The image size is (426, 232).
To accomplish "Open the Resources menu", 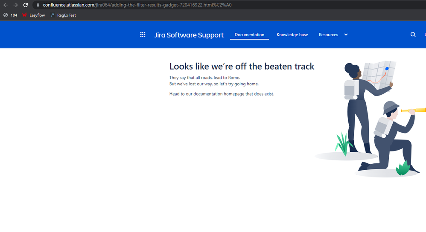I will point(329,35).
